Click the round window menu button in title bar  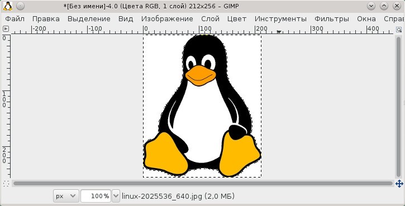coord(21,6)
